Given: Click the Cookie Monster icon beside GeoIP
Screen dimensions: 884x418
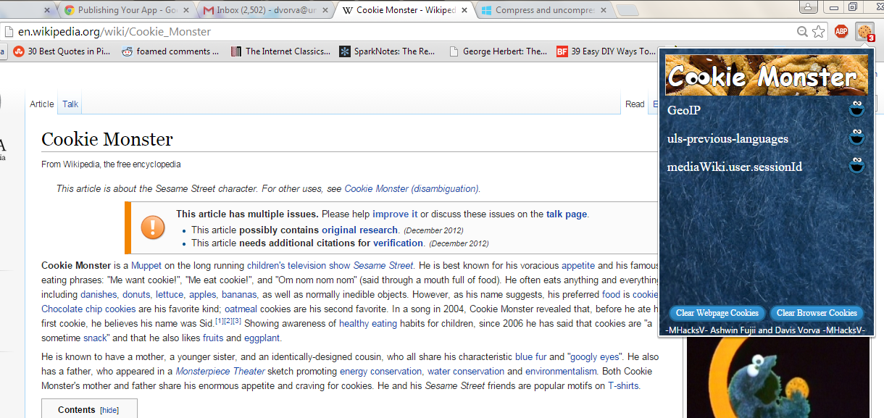Looking at the screenshot, I should 857,110.
